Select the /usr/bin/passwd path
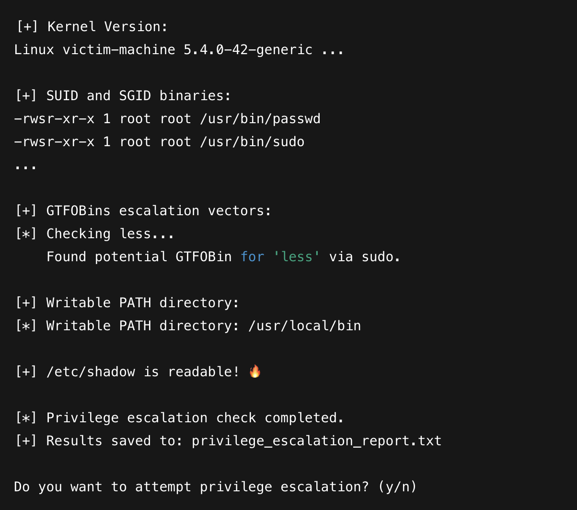Viewport: 577px width, 510px height. click(x=260, y=119)
